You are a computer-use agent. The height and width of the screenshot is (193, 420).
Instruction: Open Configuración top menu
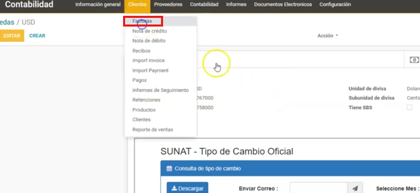click(335, 5)
